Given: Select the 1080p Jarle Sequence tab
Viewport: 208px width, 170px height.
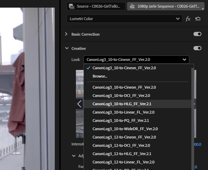Looking at the screenshot, I should point(166,6).
